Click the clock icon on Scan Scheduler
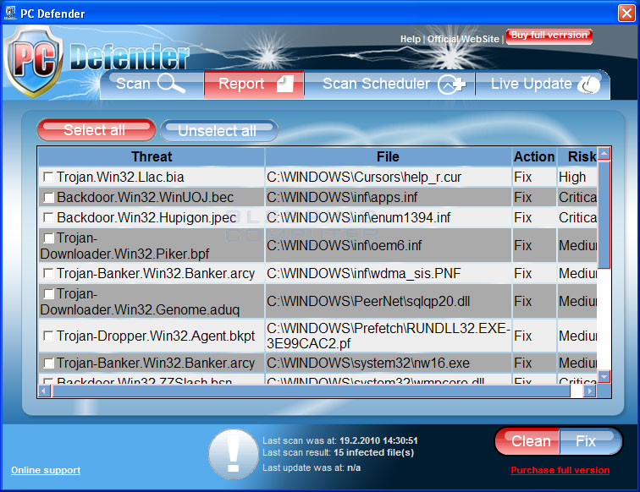640x492 pixels. [x=450, y=85]
